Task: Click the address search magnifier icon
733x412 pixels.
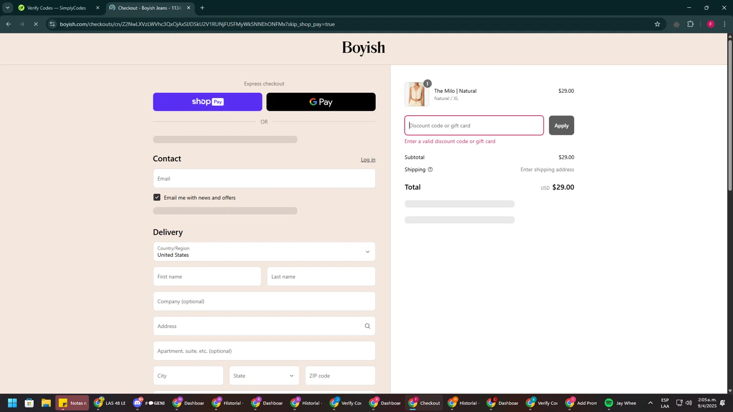Action: [367, 326]
